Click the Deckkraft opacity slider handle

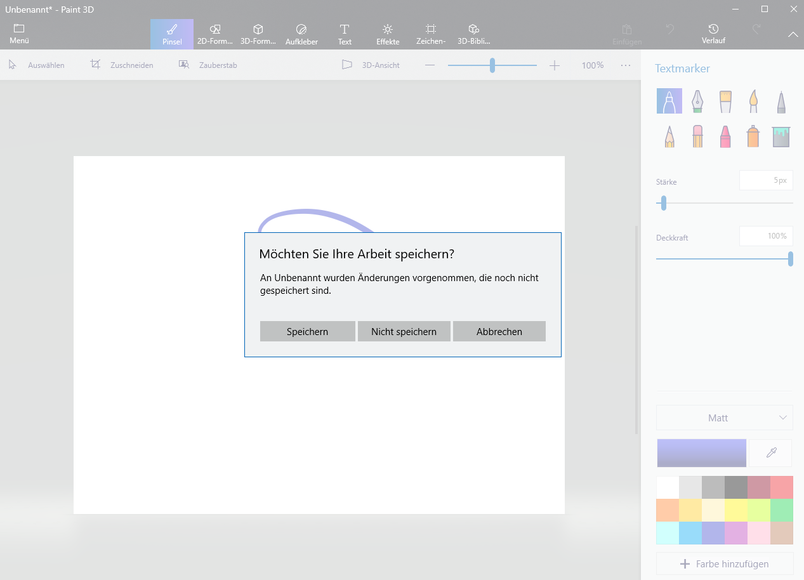[791, 259]
